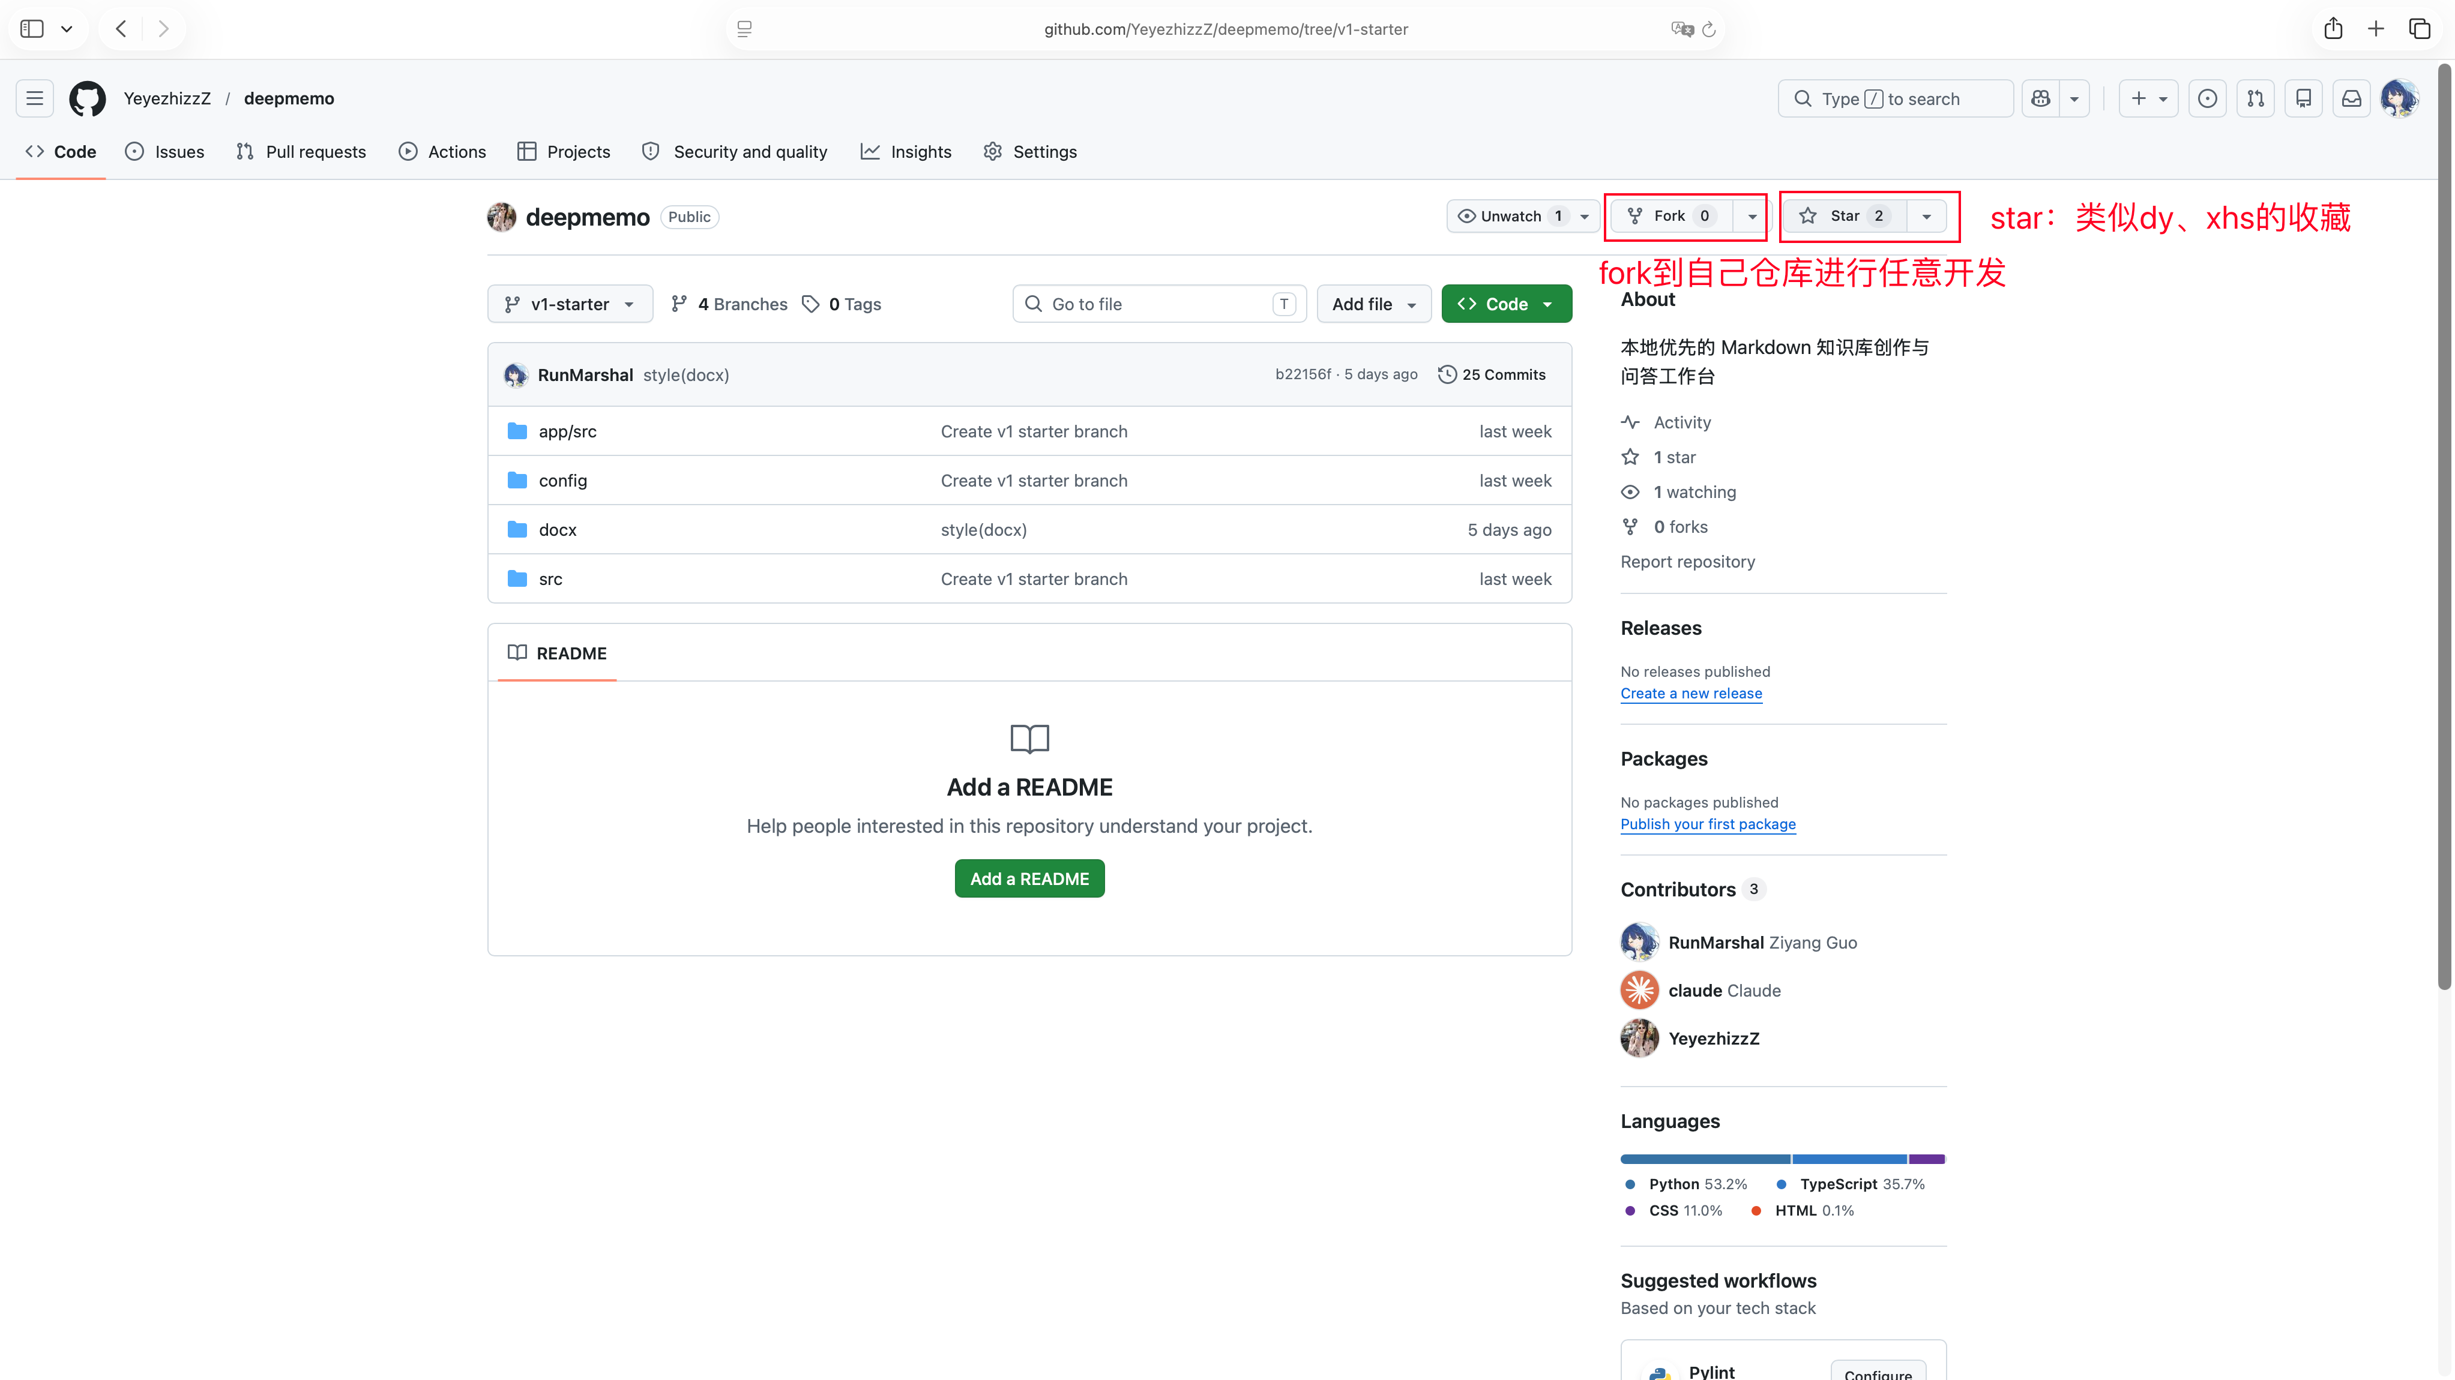Select the README tab
The height and width of the screenshot is (1380, 2455).
[558, 653]
